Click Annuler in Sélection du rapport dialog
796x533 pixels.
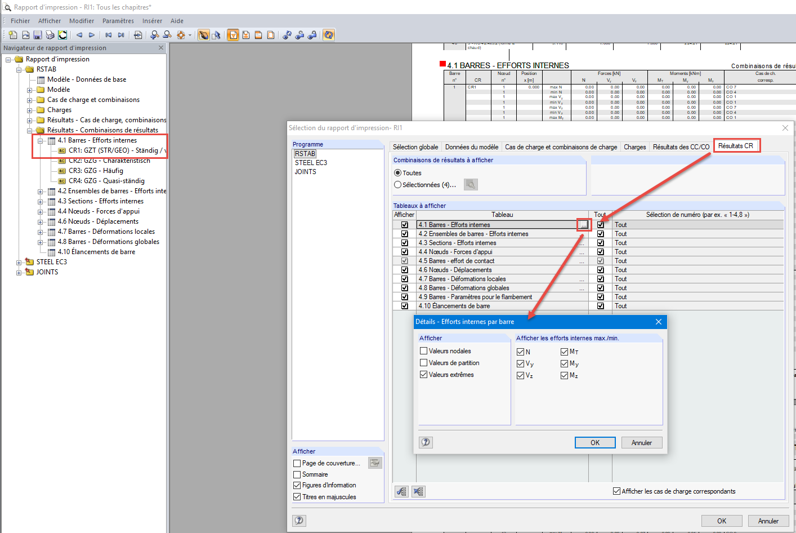point(768,521)
